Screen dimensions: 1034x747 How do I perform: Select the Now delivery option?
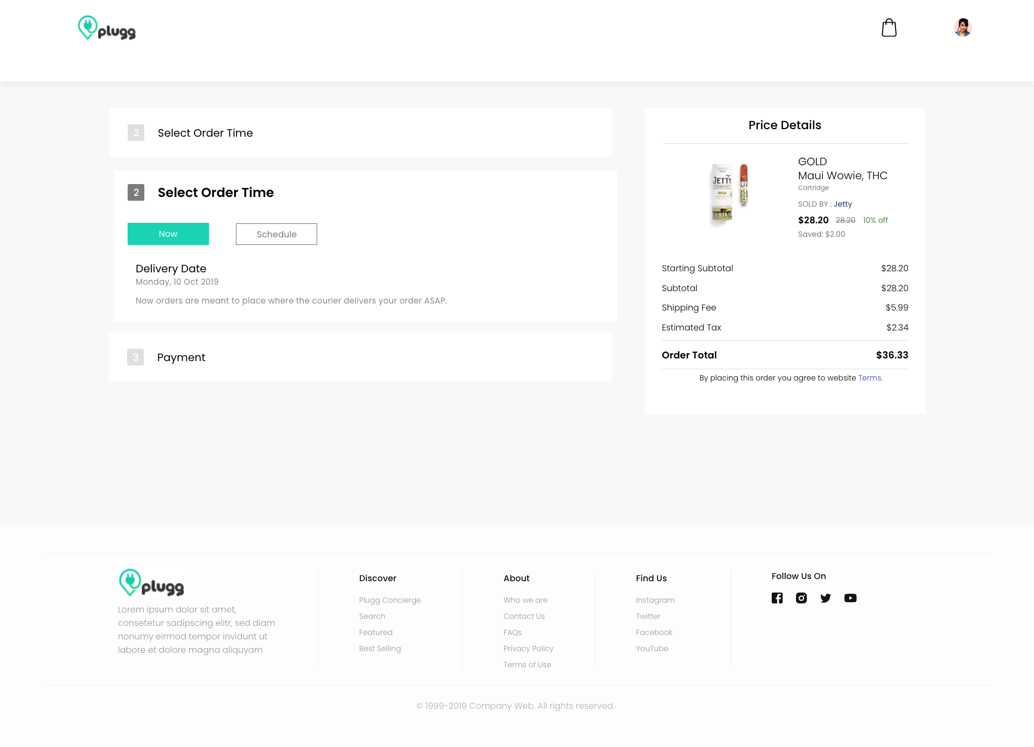[x=168, y=234]
